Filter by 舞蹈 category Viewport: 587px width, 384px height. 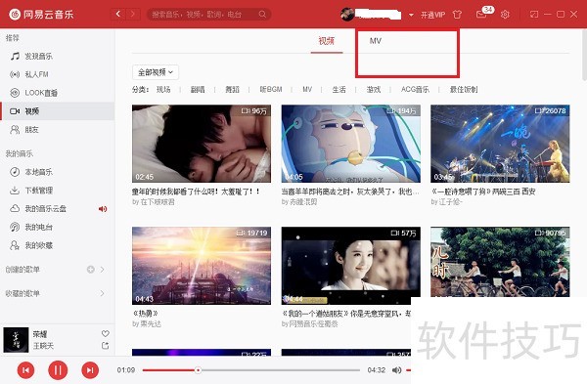[232, 89]
